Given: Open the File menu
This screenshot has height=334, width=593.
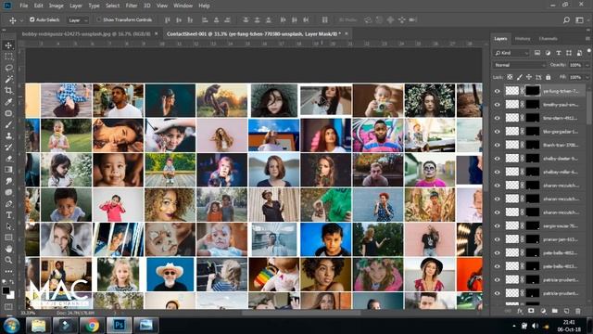Looking at the screenshot, I should pos(24,6).
